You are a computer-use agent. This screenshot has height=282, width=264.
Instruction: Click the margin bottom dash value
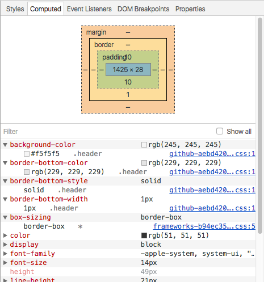tap(128, 107)
